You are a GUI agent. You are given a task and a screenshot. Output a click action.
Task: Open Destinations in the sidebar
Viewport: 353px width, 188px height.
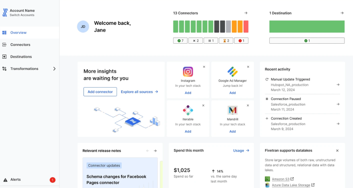[21, 57]
